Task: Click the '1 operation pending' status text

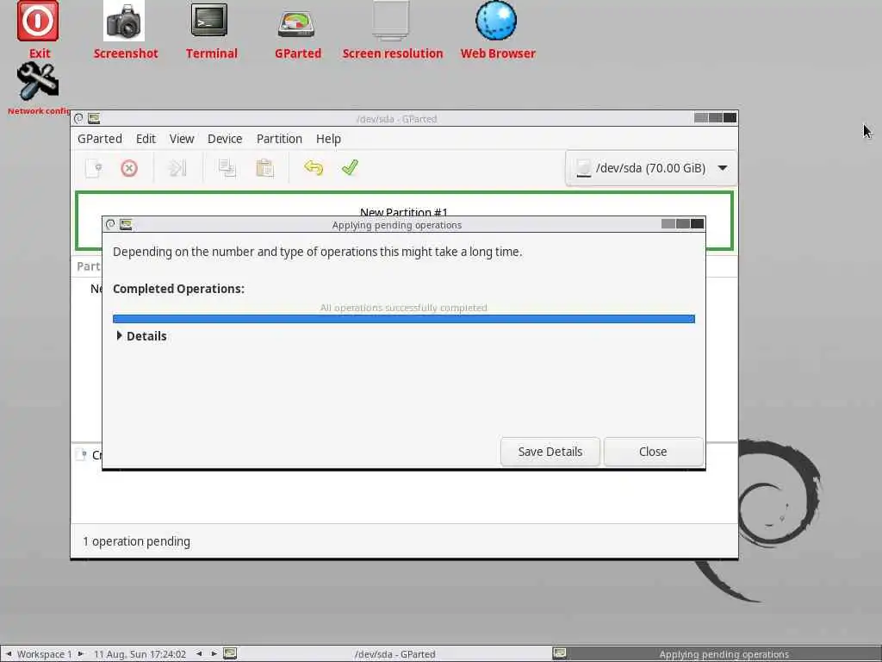Action: 136,541
